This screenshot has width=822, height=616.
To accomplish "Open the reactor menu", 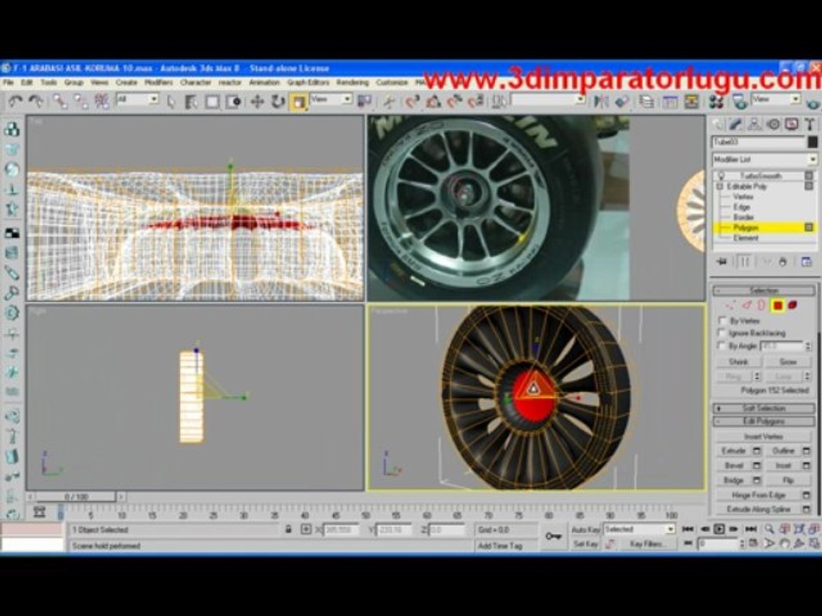I will click(x=229, y=83).
